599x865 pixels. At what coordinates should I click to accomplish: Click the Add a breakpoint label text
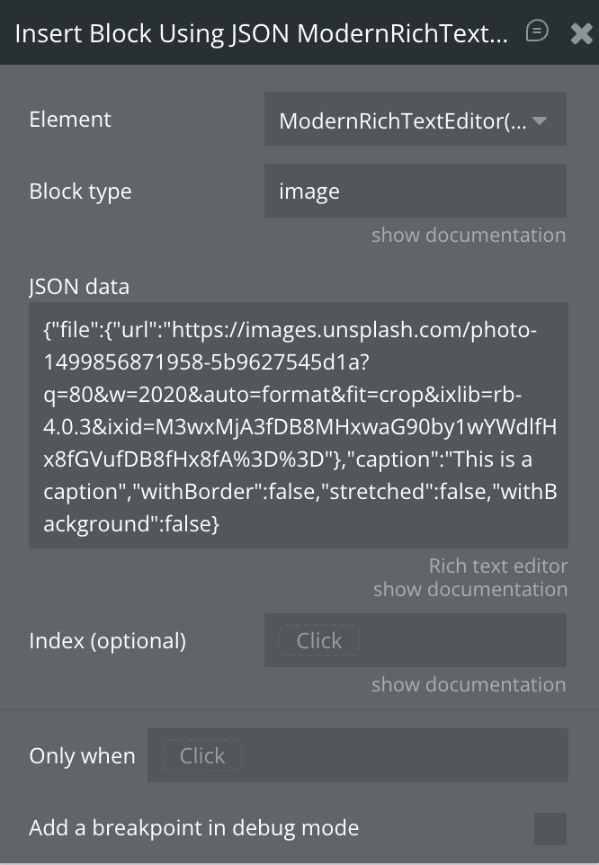point(193,828)
